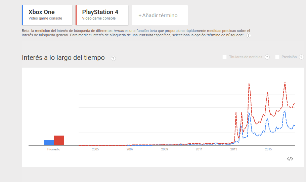Click the 2013 year label on the axis

[x=233, y=149]
